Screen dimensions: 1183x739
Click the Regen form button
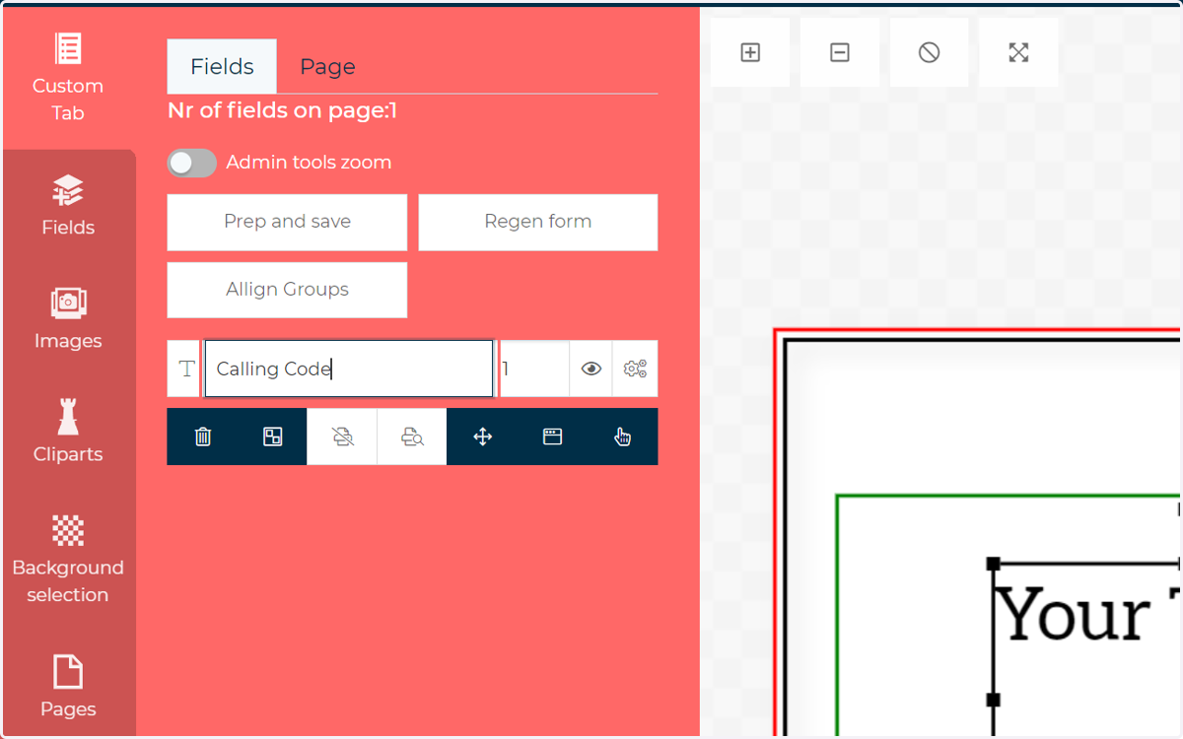538,222
